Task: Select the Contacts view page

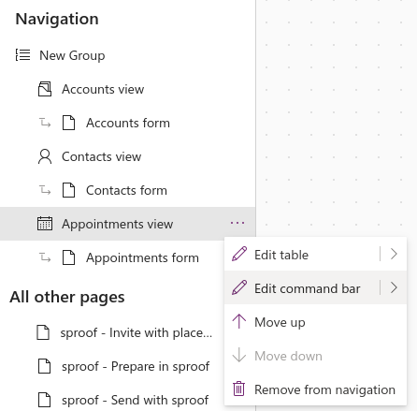Action: (101, 156)
